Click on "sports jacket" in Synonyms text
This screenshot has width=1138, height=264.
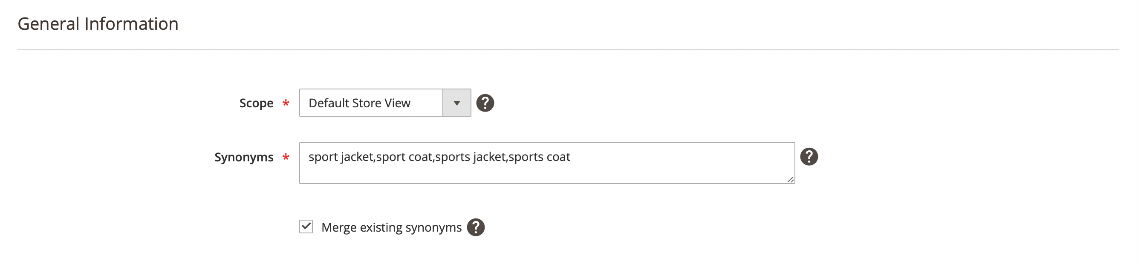tap(470, 157)
